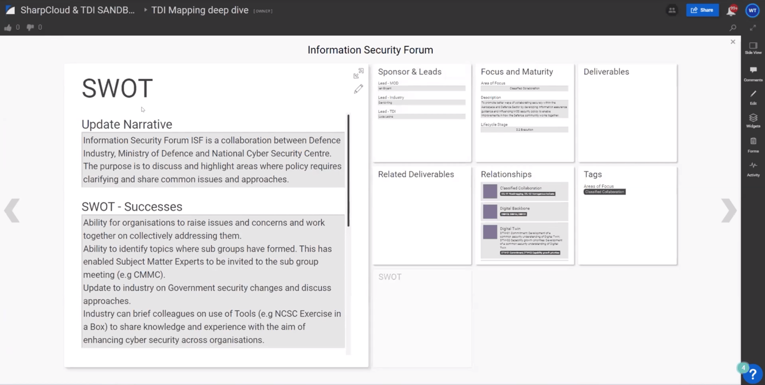This screenshot has width=765, height=385.
Task: Open the Widgets panel
Action: coord(753,121)
